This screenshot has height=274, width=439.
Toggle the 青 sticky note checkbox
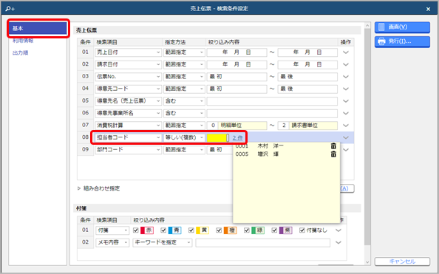(163, 230)
